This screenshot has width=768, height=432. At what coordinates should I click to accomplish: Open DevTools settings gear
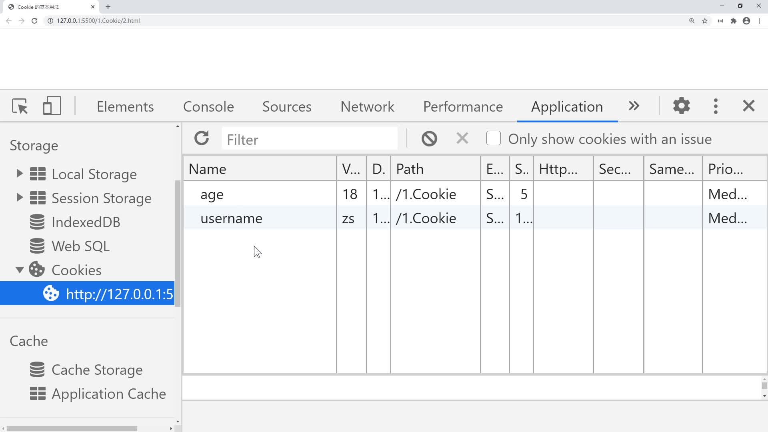tap(681, 106)
